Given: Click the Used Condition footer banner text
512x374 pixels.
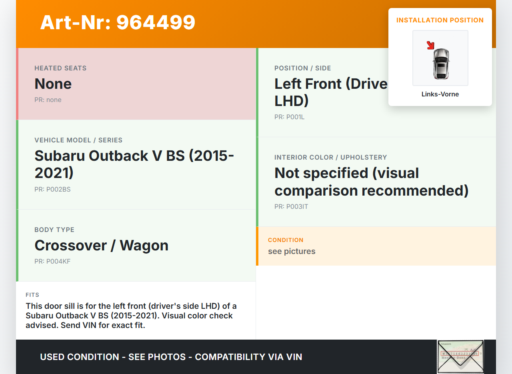Looking at the screenshot, I should pyautogui.click(x=171, y=357).
